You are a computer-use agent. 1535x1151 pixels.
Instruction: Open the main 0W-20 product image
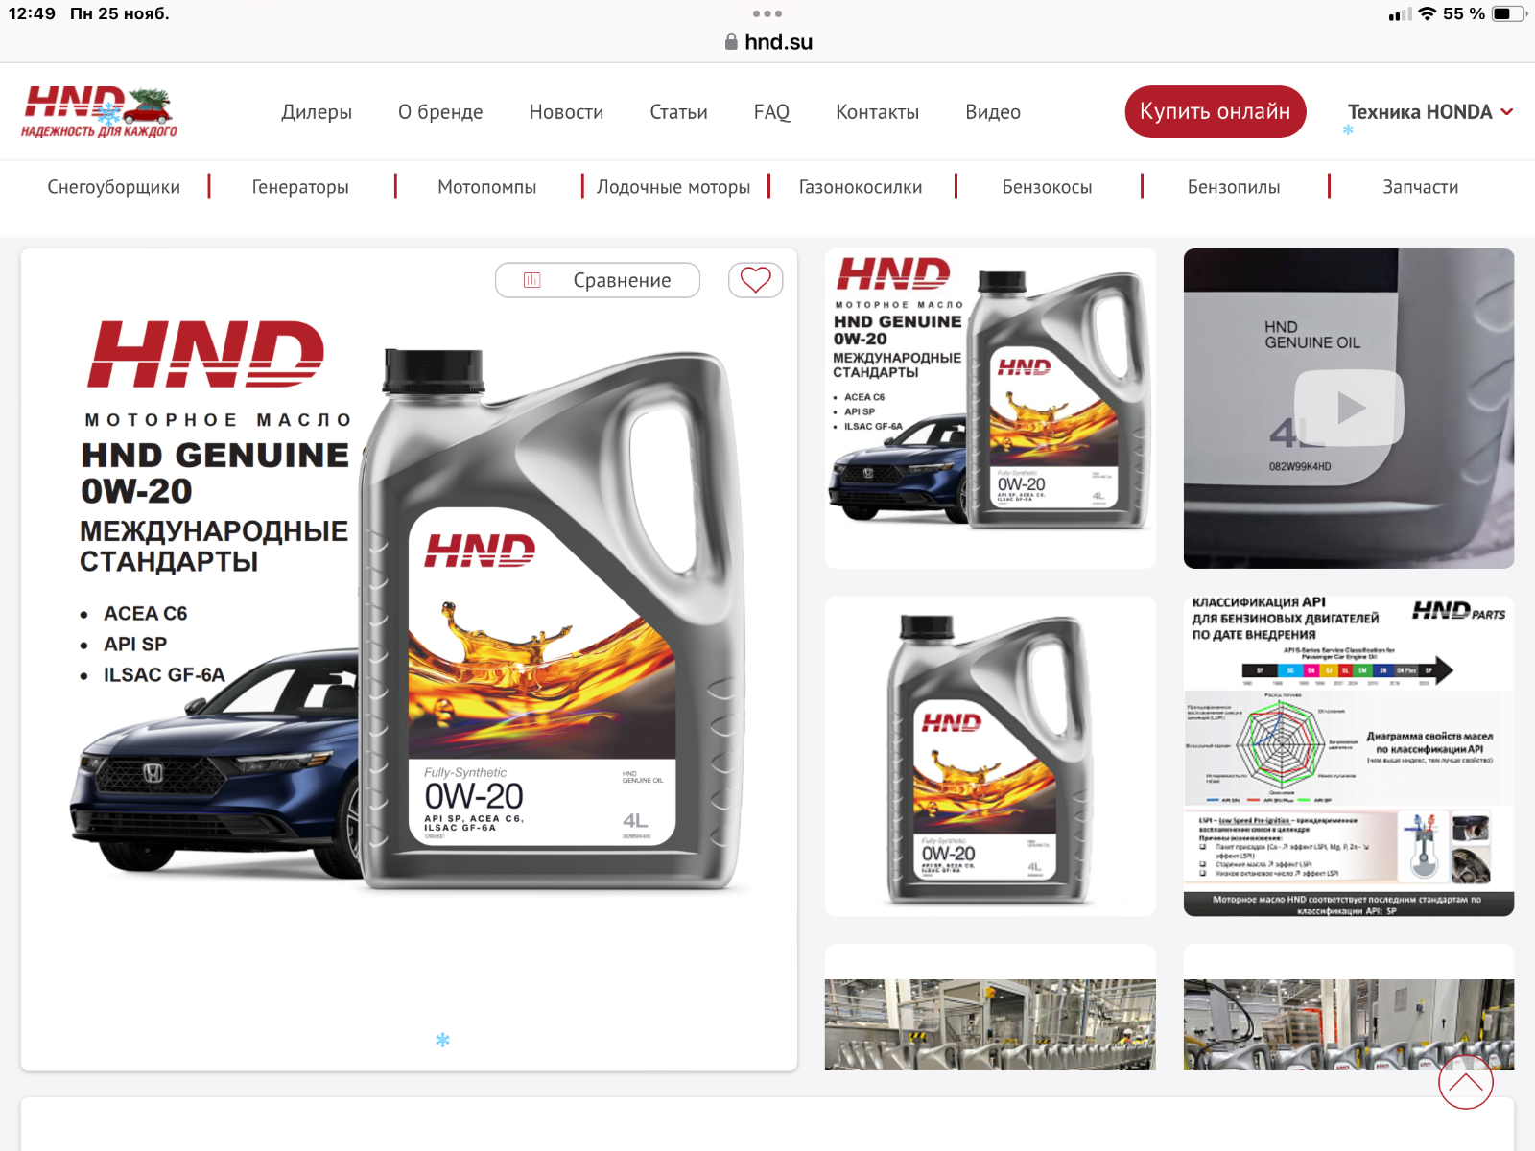pyautogui.click(x=409, y=604)
